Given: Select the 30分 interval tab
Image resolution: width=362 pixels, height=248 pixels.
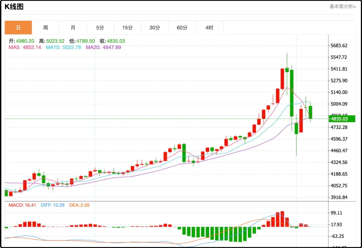Looking at the screenshot, I should (155, 28).
